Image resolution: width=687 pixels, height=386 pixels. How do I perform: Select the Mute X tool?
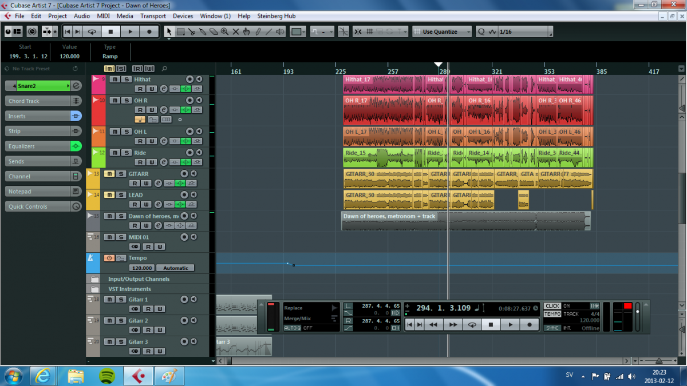pyautogui.click(x=235, y=31)
